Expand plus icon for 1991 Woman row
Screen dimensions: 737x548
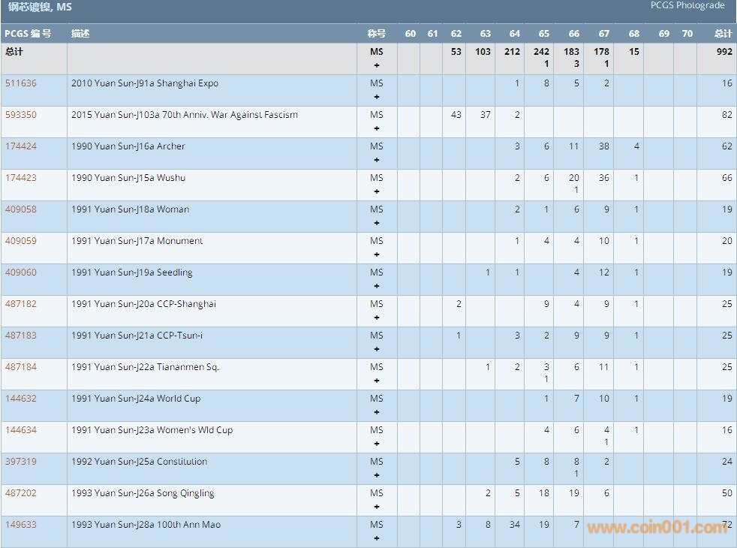376,223
